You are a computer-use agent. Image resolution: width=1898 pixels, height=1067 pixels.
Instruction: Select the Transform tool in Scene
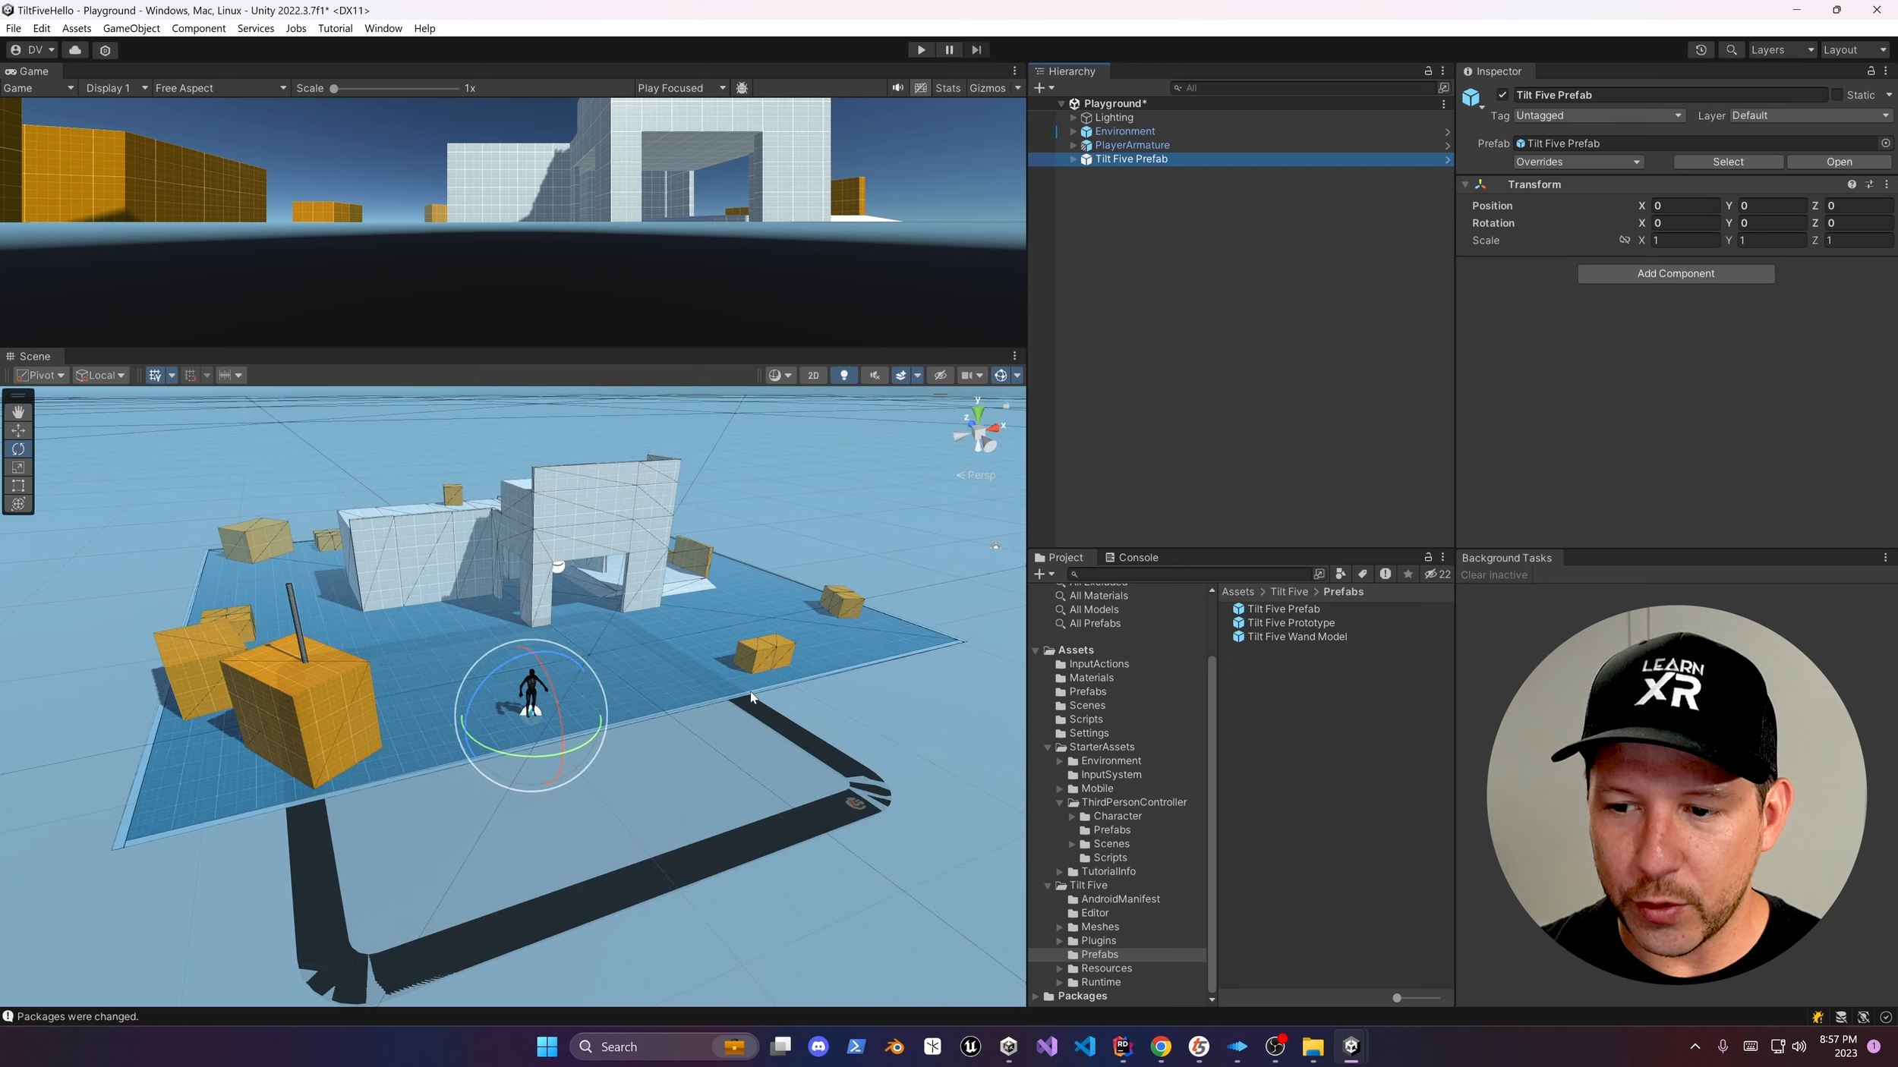[18, 504]
